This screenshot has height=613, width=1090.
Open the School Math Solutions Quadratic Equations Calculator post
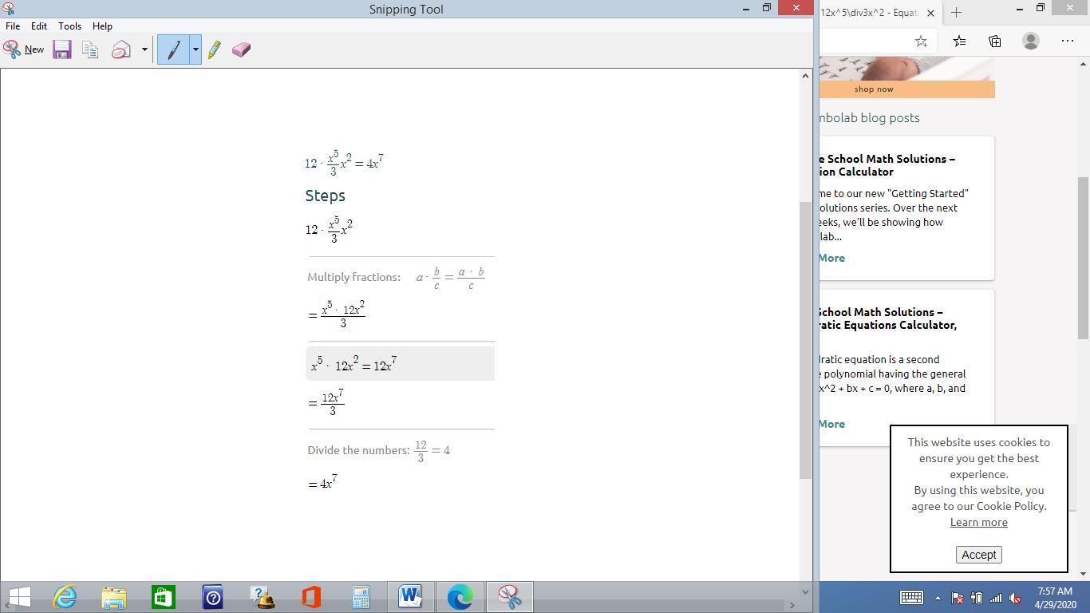click(x=887, y=318)
